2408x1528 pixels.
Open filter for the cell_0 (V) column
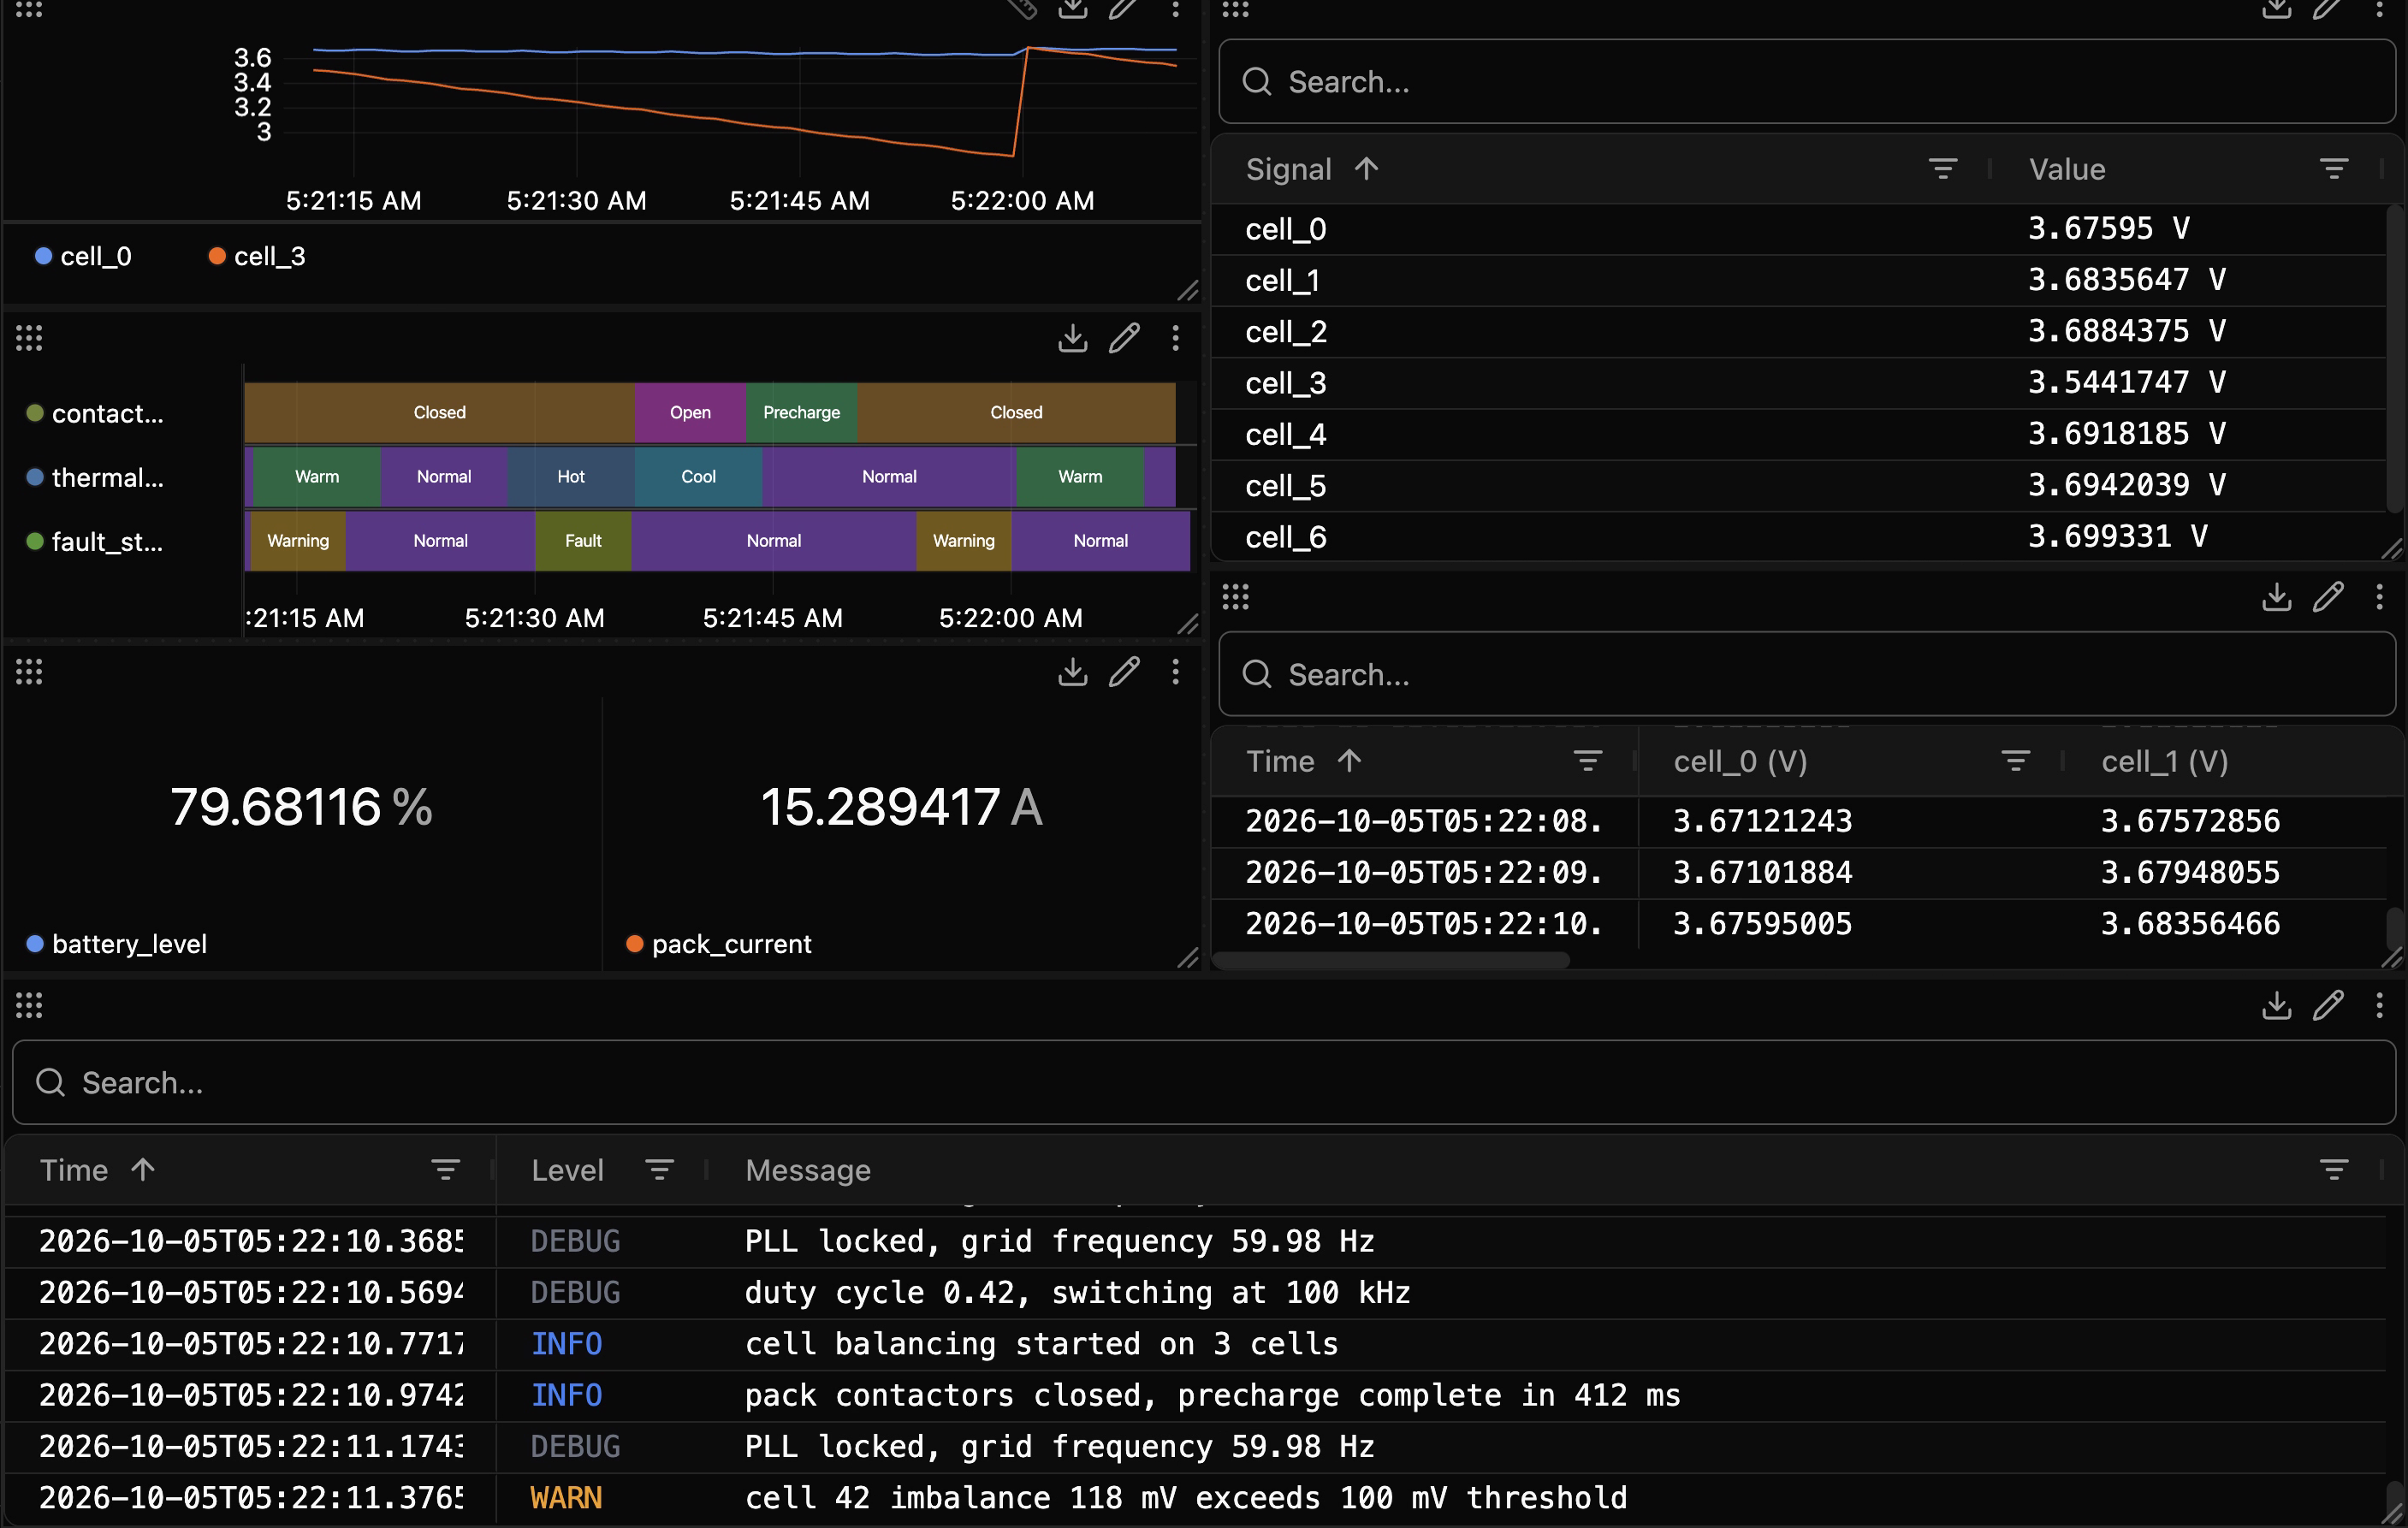pyautogui.click(x=2015, y=761)
